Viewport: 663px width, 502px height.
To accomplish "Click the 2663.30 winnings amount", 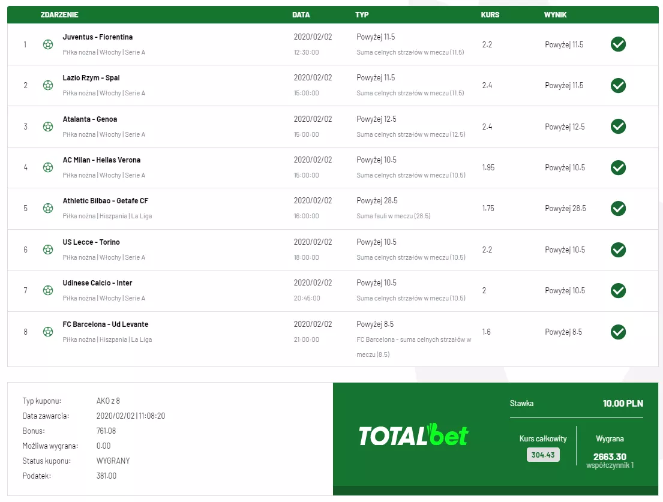I will pos(610,457).
